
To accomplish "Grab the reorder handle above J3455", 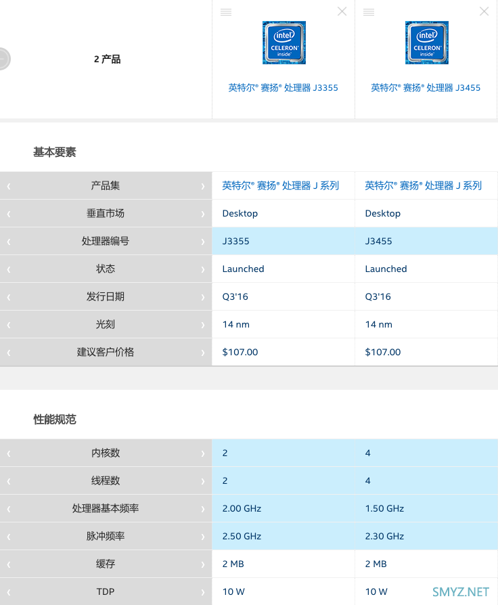I will (x=369, y=12).
